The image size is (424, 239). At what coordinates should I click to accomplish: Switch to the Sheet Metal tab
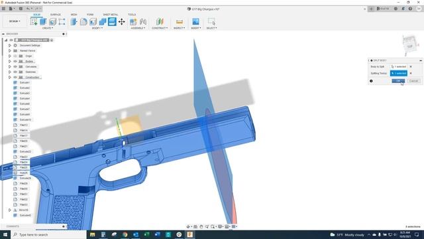click(111, 15)
